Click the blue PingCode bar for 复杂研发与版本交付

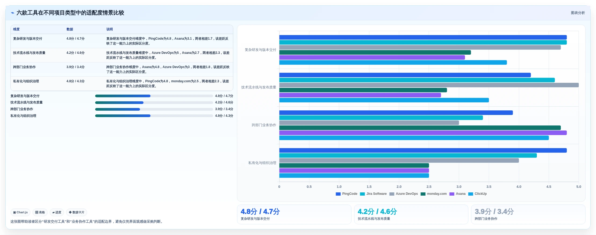pos(423,38)
